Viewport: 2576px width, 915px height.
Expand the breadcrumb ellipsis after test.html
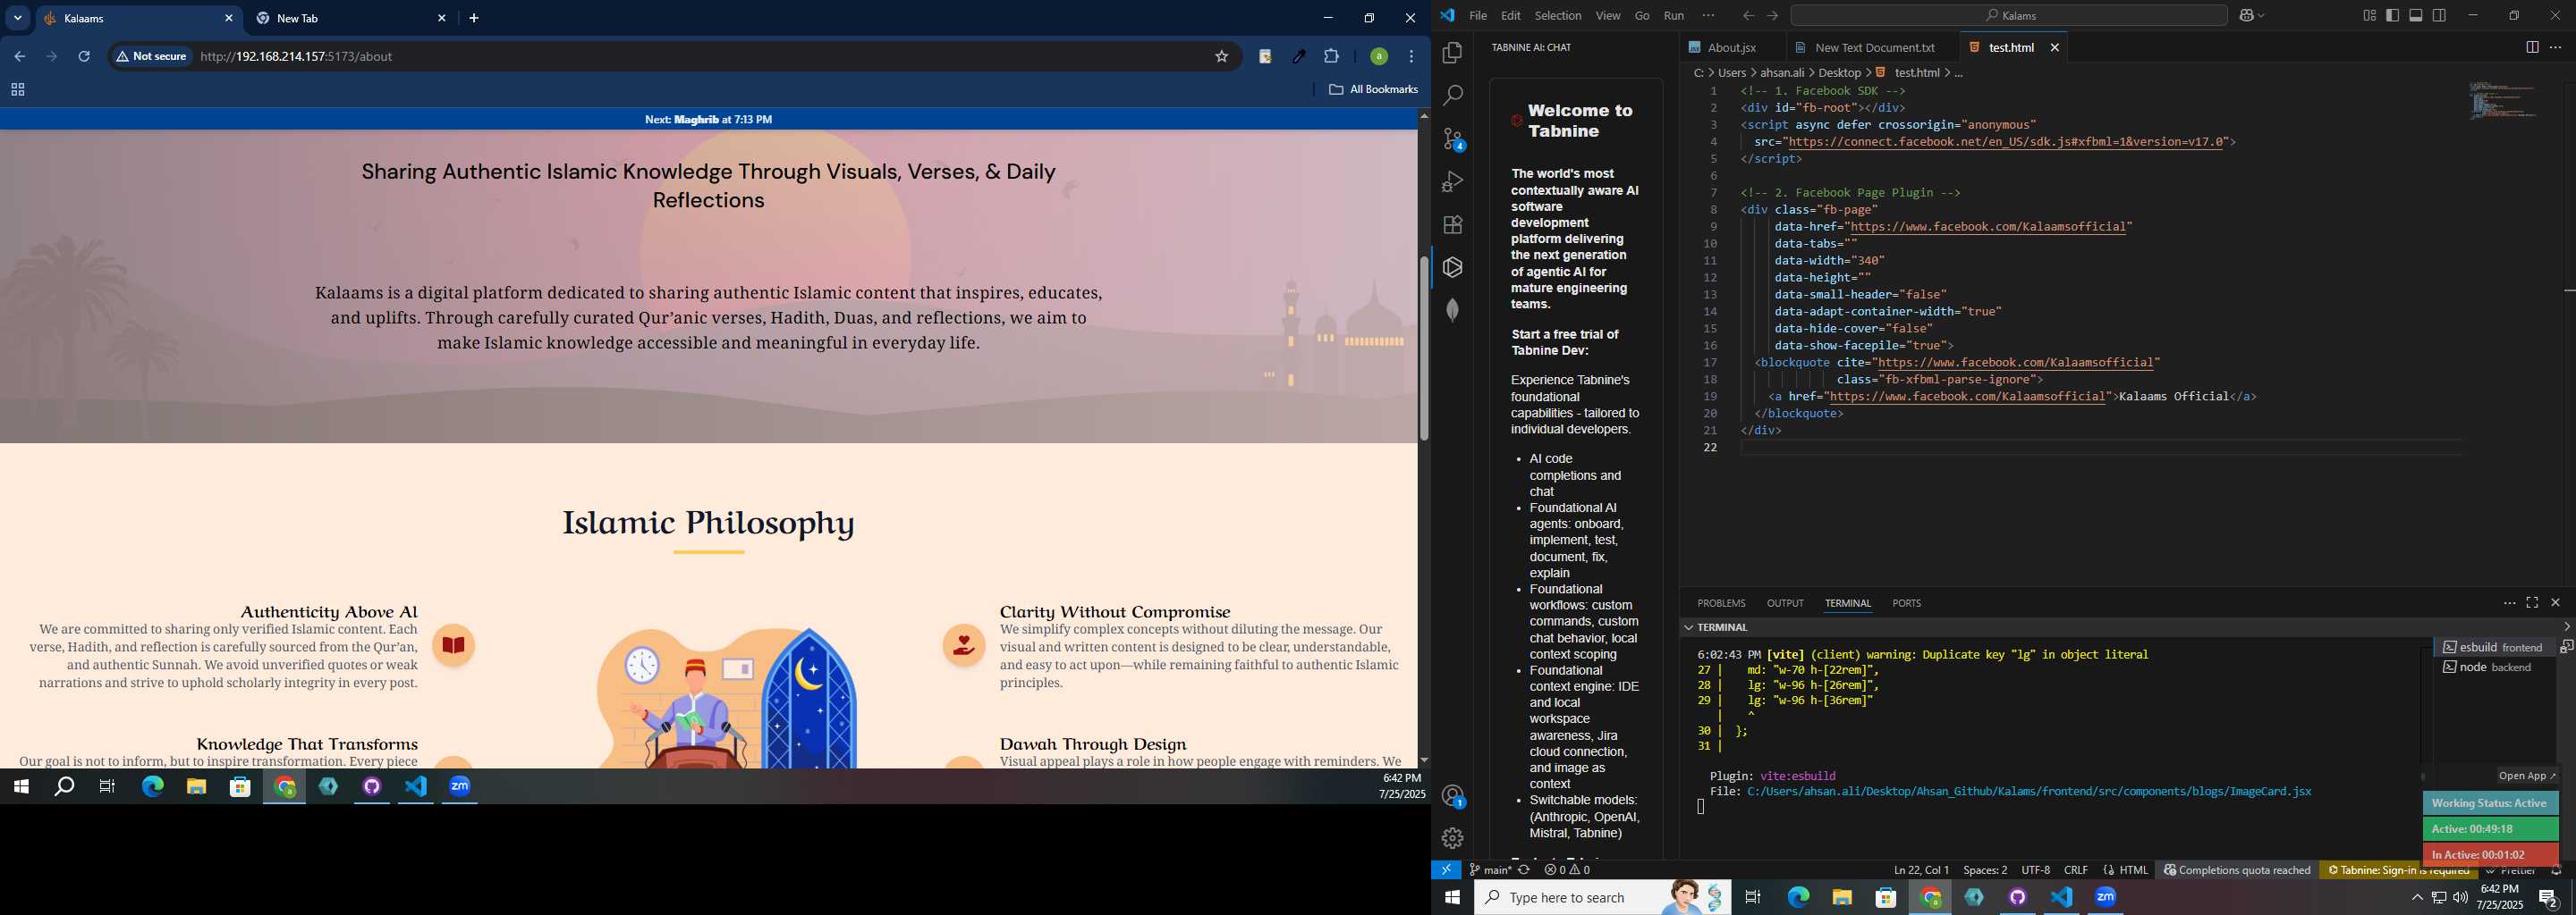click(x=1959, y=73)
